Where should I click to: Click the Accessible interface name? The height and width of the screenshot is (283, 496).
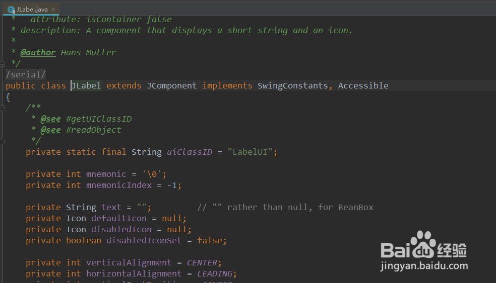(x=363, y=85)
